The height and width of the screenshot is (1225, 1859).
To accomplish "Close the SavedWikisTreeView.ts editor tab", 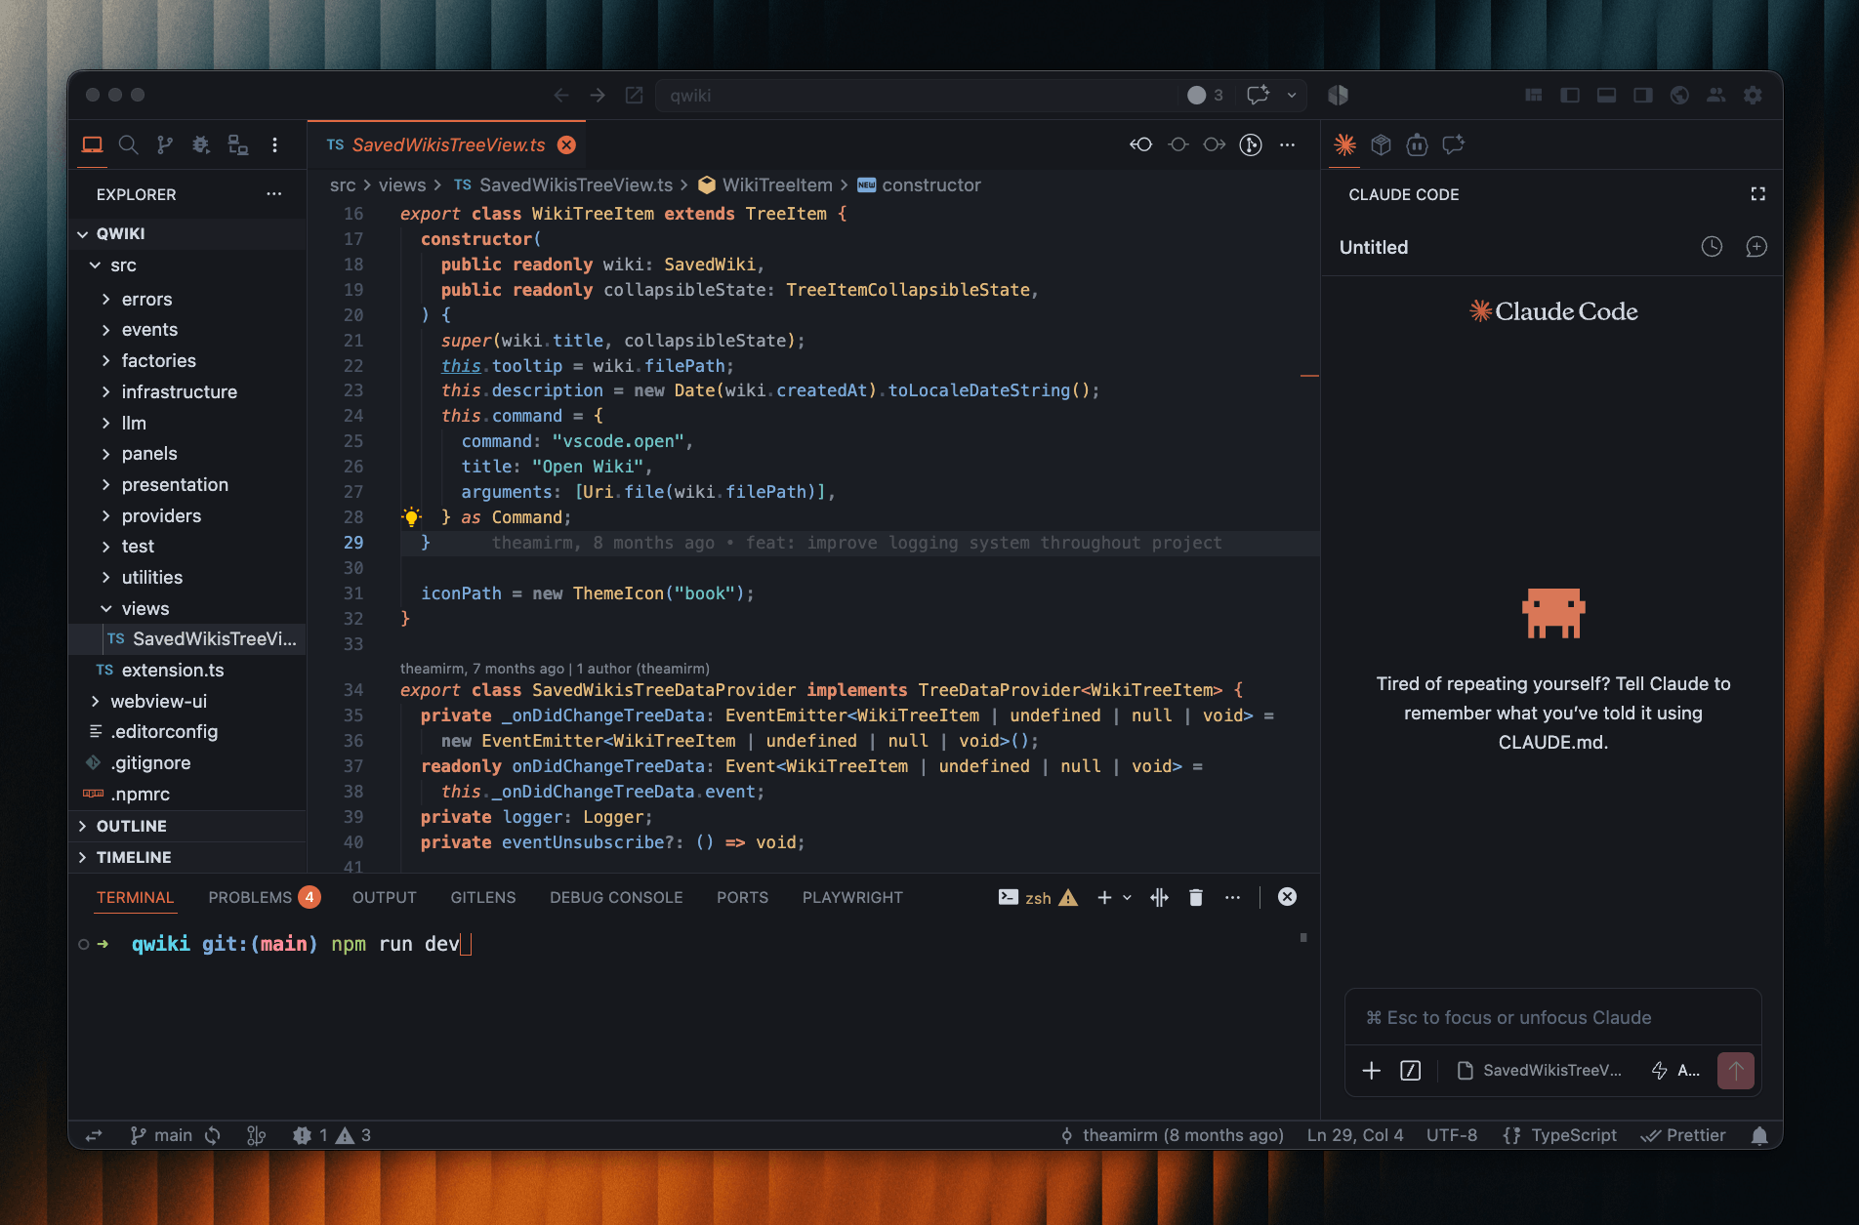I will 566,145.
